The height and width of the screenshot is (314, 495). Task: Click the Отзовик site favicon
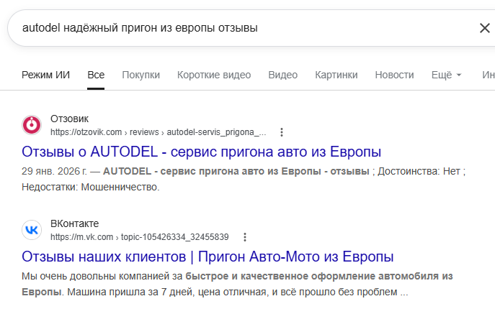(32, 125)
